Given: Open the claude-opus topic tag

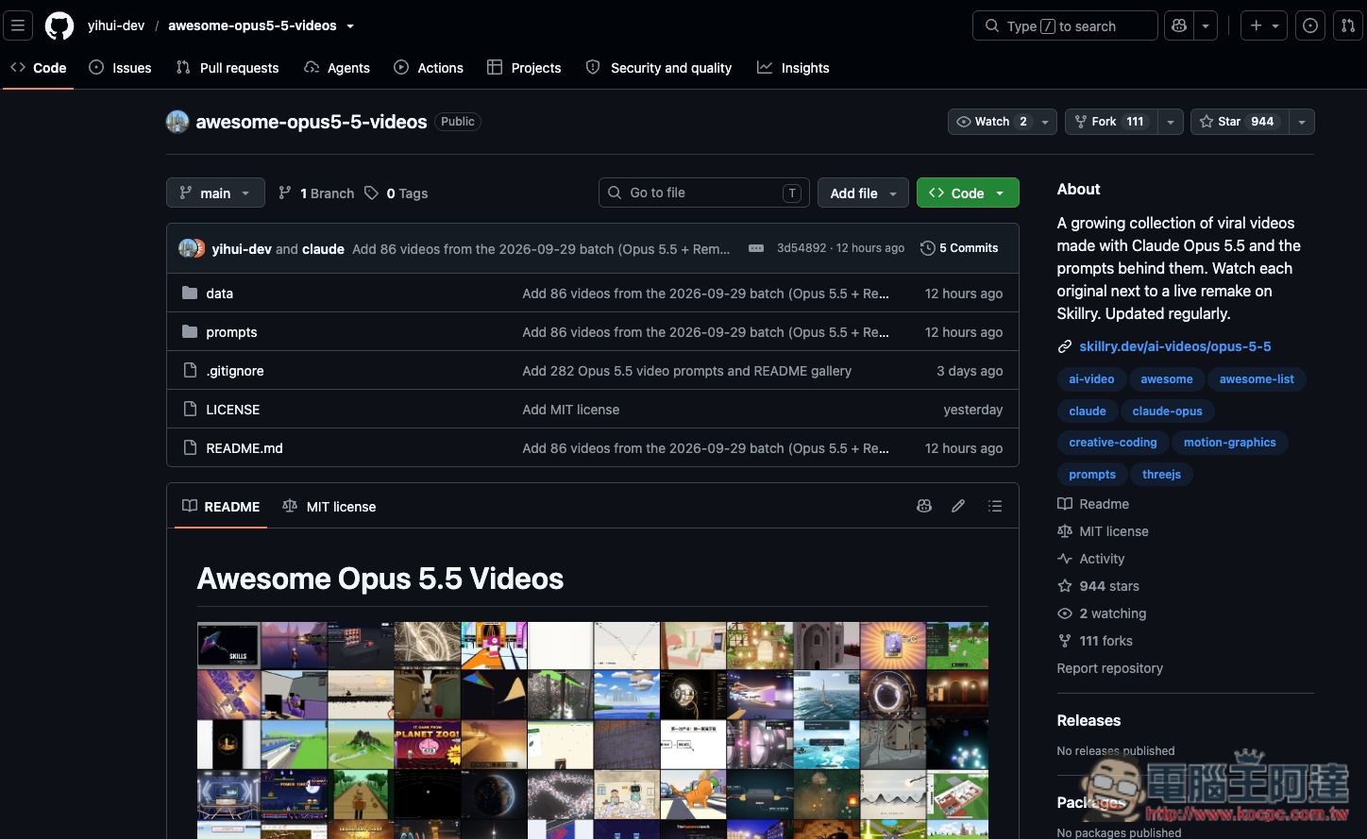Looking at the screenshot, I should click(x=1168, y=411).
